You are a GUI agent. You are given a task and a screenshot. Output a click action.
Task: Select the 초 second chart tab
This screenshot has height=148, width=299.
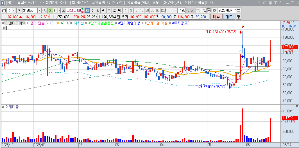[114, 10]
